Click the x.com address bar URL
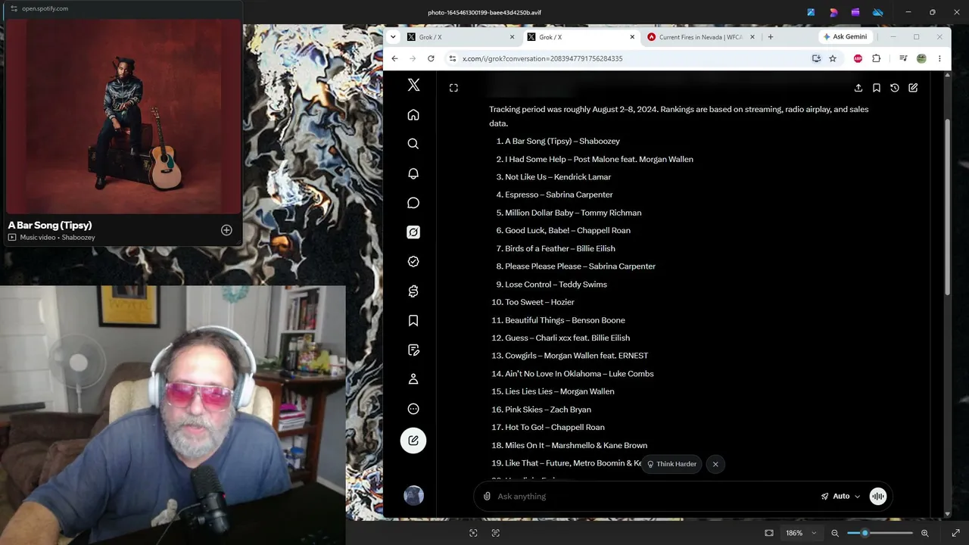Image resolution: width=969 pixels, height=545 pixels. coord(542,58)
